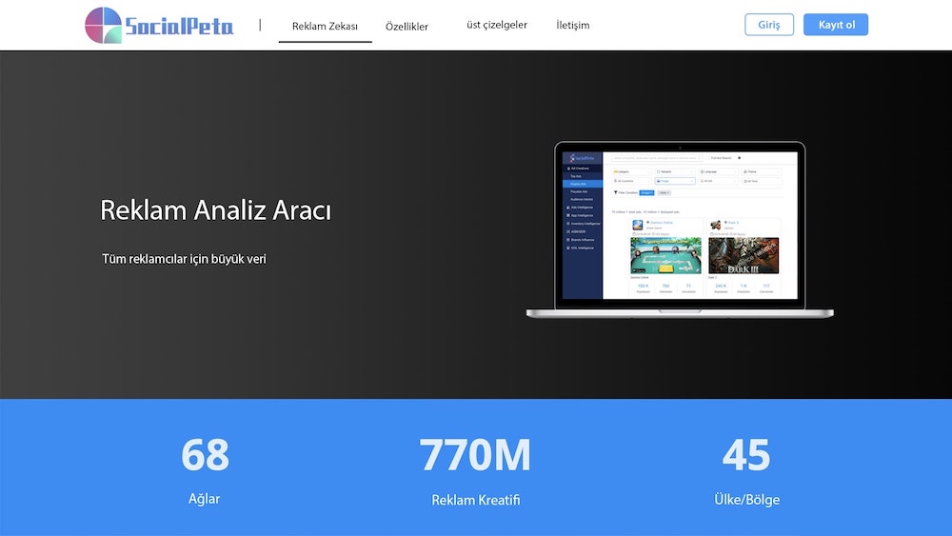Open the Özellikler menu item
952x536 pixels.
pyautogui.click(x=407, y=27)
